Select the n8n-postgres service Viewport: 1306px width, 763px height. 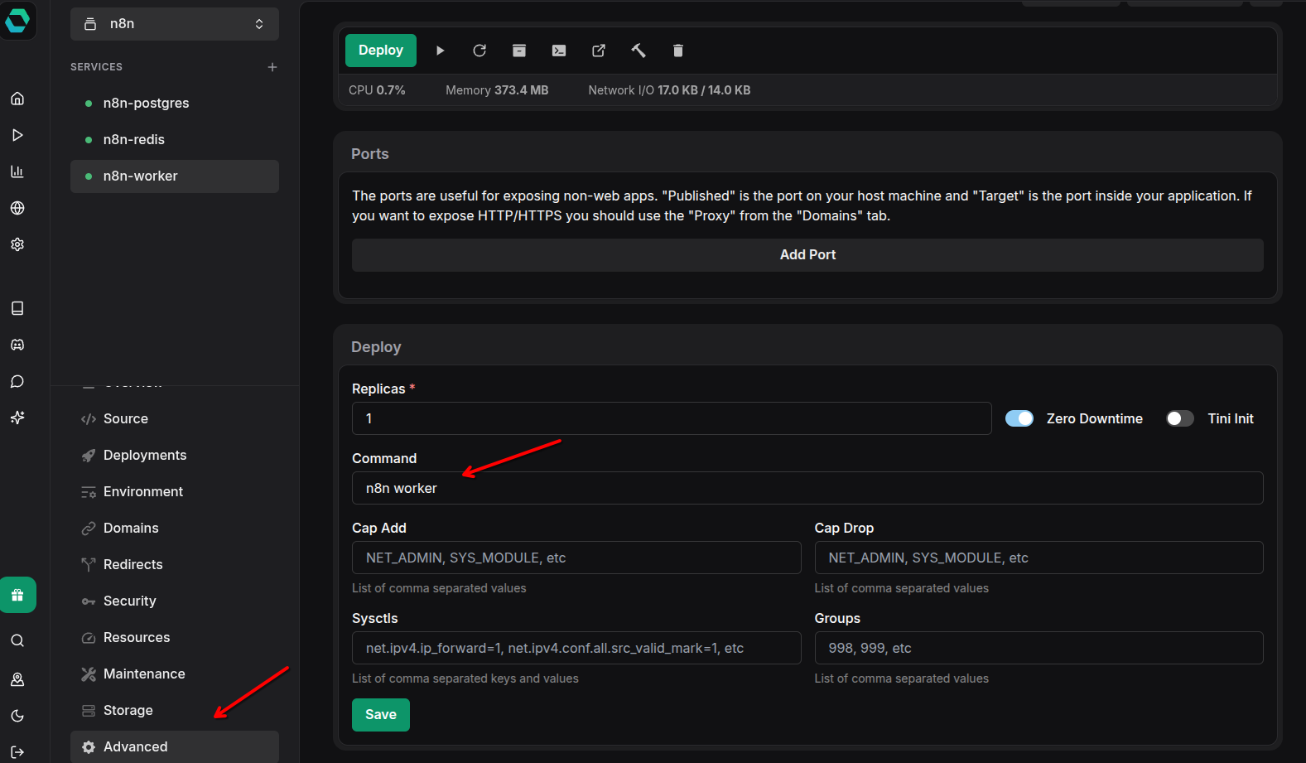pos(175,104)
